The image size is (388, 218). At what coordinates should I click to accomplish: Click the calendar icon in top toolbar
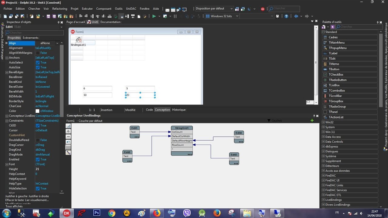pos(173,9)
